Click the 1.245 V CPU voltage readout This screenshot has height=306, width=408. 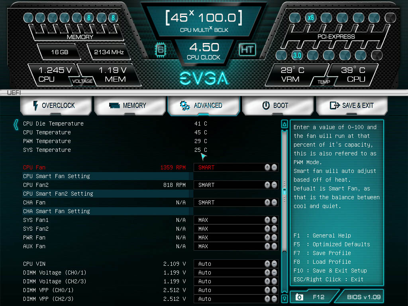pyautogui.click(x=55, y=70)
